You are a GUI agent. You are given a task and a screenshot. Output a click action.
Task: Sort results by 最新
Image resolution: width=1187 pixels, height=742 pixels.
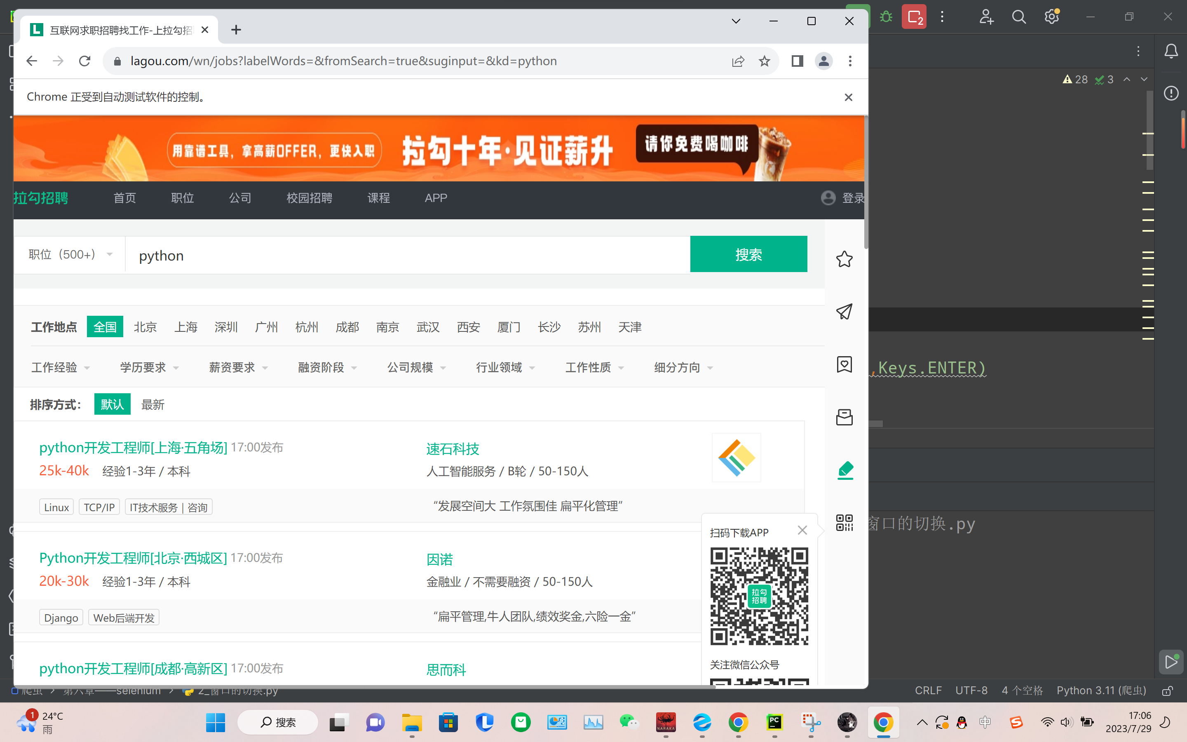coord(152,405)
